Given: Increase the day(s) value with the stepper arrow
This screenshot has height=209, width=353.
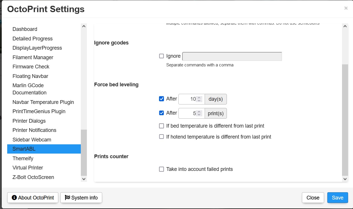Looking at the screenshot, I should point(199,97).
